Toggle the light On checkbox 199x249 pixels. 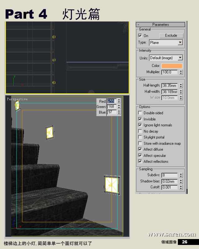click(140, 36)
